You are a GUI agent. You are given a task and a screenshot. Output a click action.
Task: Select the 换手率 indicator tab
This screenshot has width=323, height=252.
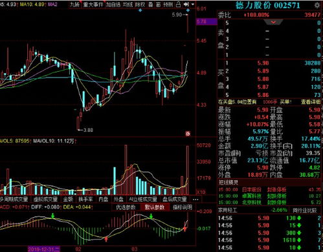[x=85, y=199]
